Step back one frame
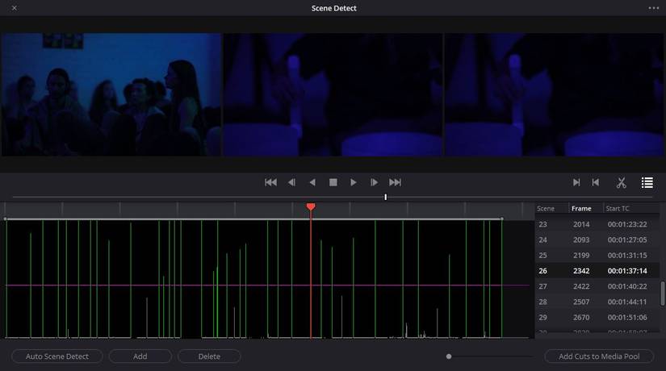This screenshot has width=666, height=371. point(291,182)
